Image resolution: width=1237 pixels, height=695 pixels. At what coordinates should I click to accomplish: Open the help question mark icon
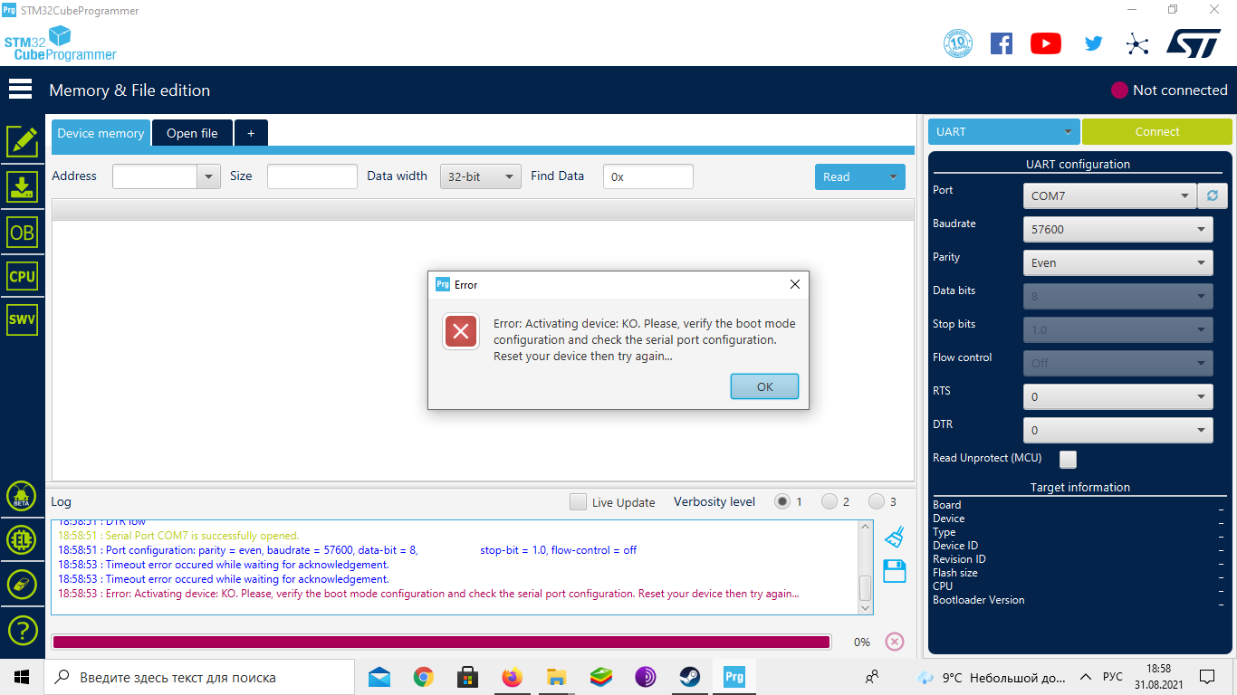[x=22, y=630]
